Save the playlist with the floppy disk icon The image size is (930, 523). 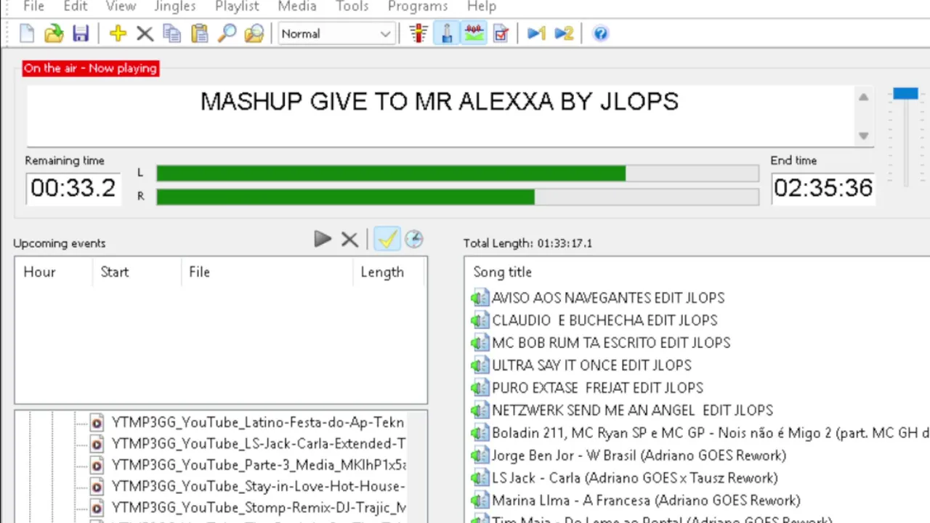click(81, 33)
